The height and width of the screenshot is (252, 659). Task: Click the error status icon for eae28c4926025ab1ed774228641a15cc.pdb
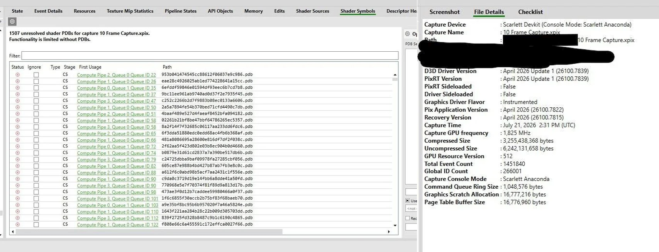tap(17, 81)
